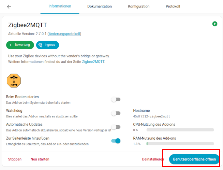223x170 pixels.
Task: Click the Deinstallieren button
Action: click(x=153, y=159)
